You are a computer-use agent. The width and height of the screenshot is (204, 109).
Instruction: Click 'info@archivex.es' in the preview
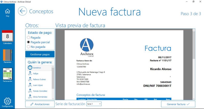click(x=83, y=84)
